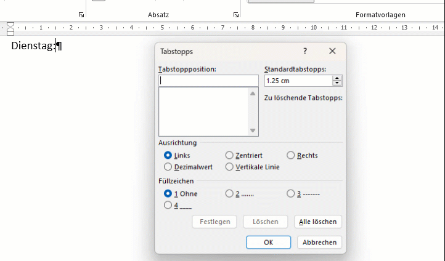Close the Tabstopps dialog with X

click(x=332, y=52)
